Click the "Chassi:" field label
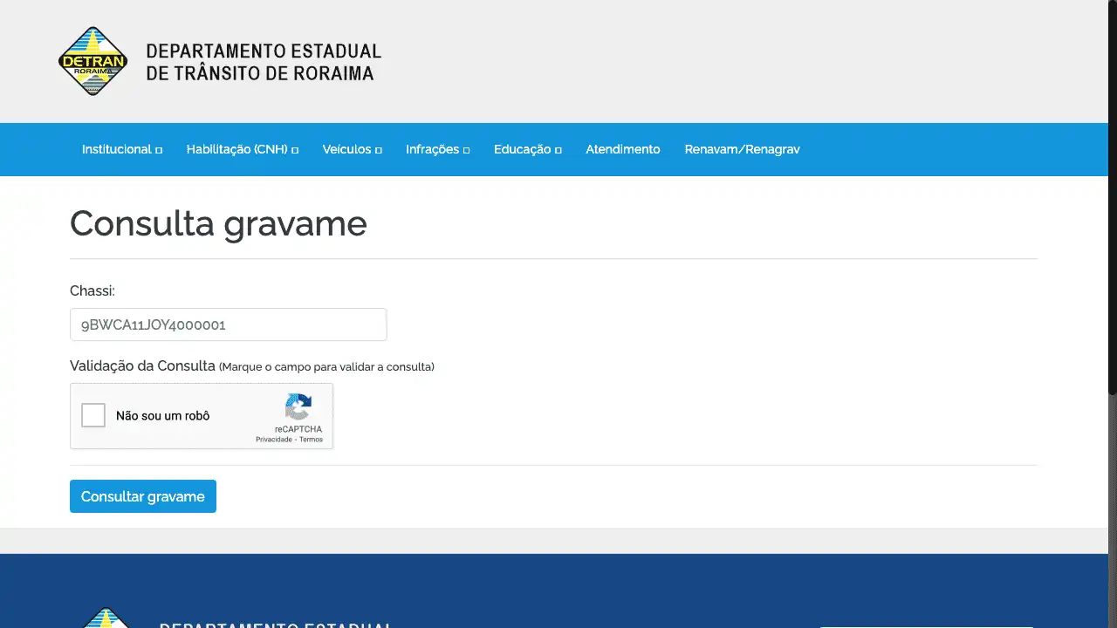 click(x=93, y=290)
